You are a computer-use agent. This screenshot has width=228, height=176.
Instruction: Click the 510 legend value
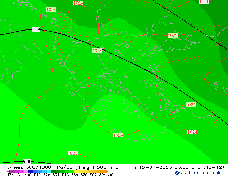[37, 175]
